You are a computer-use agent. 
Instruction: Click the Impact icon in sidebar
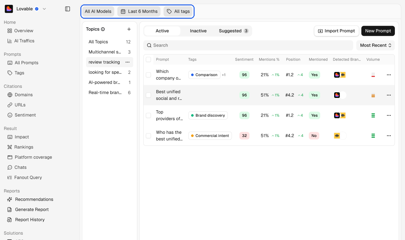click(x=10, y=137)
